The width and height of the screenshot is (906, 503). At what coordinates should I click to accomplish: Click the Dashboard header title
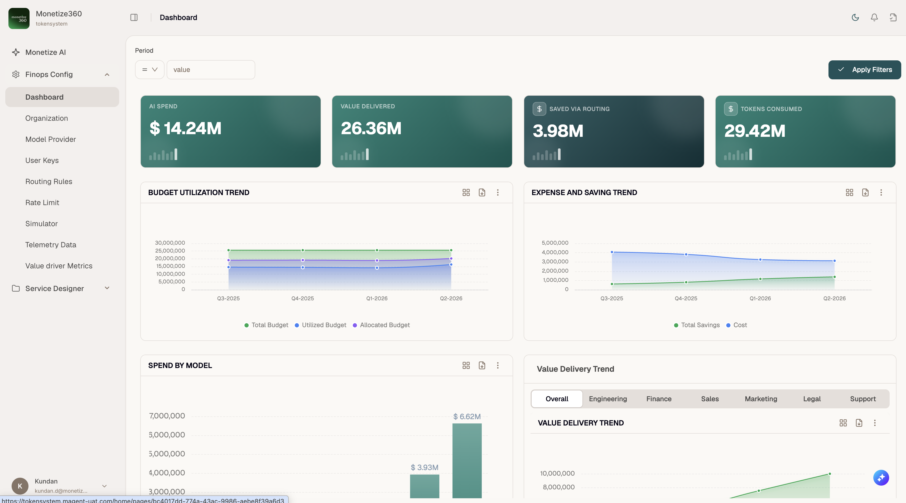click(178, 18)
